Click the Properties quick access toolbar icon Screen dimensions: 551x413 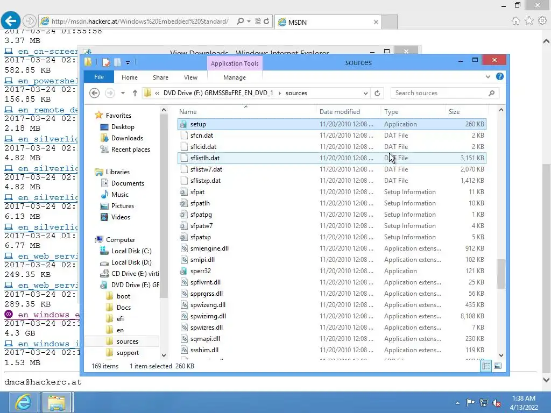[106, 62]
